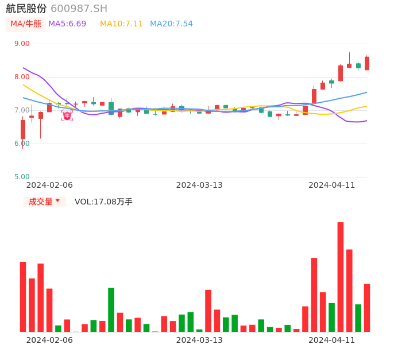Select the MA5:6.69 legend label
The image size is (394, 348).
(67, 24)
